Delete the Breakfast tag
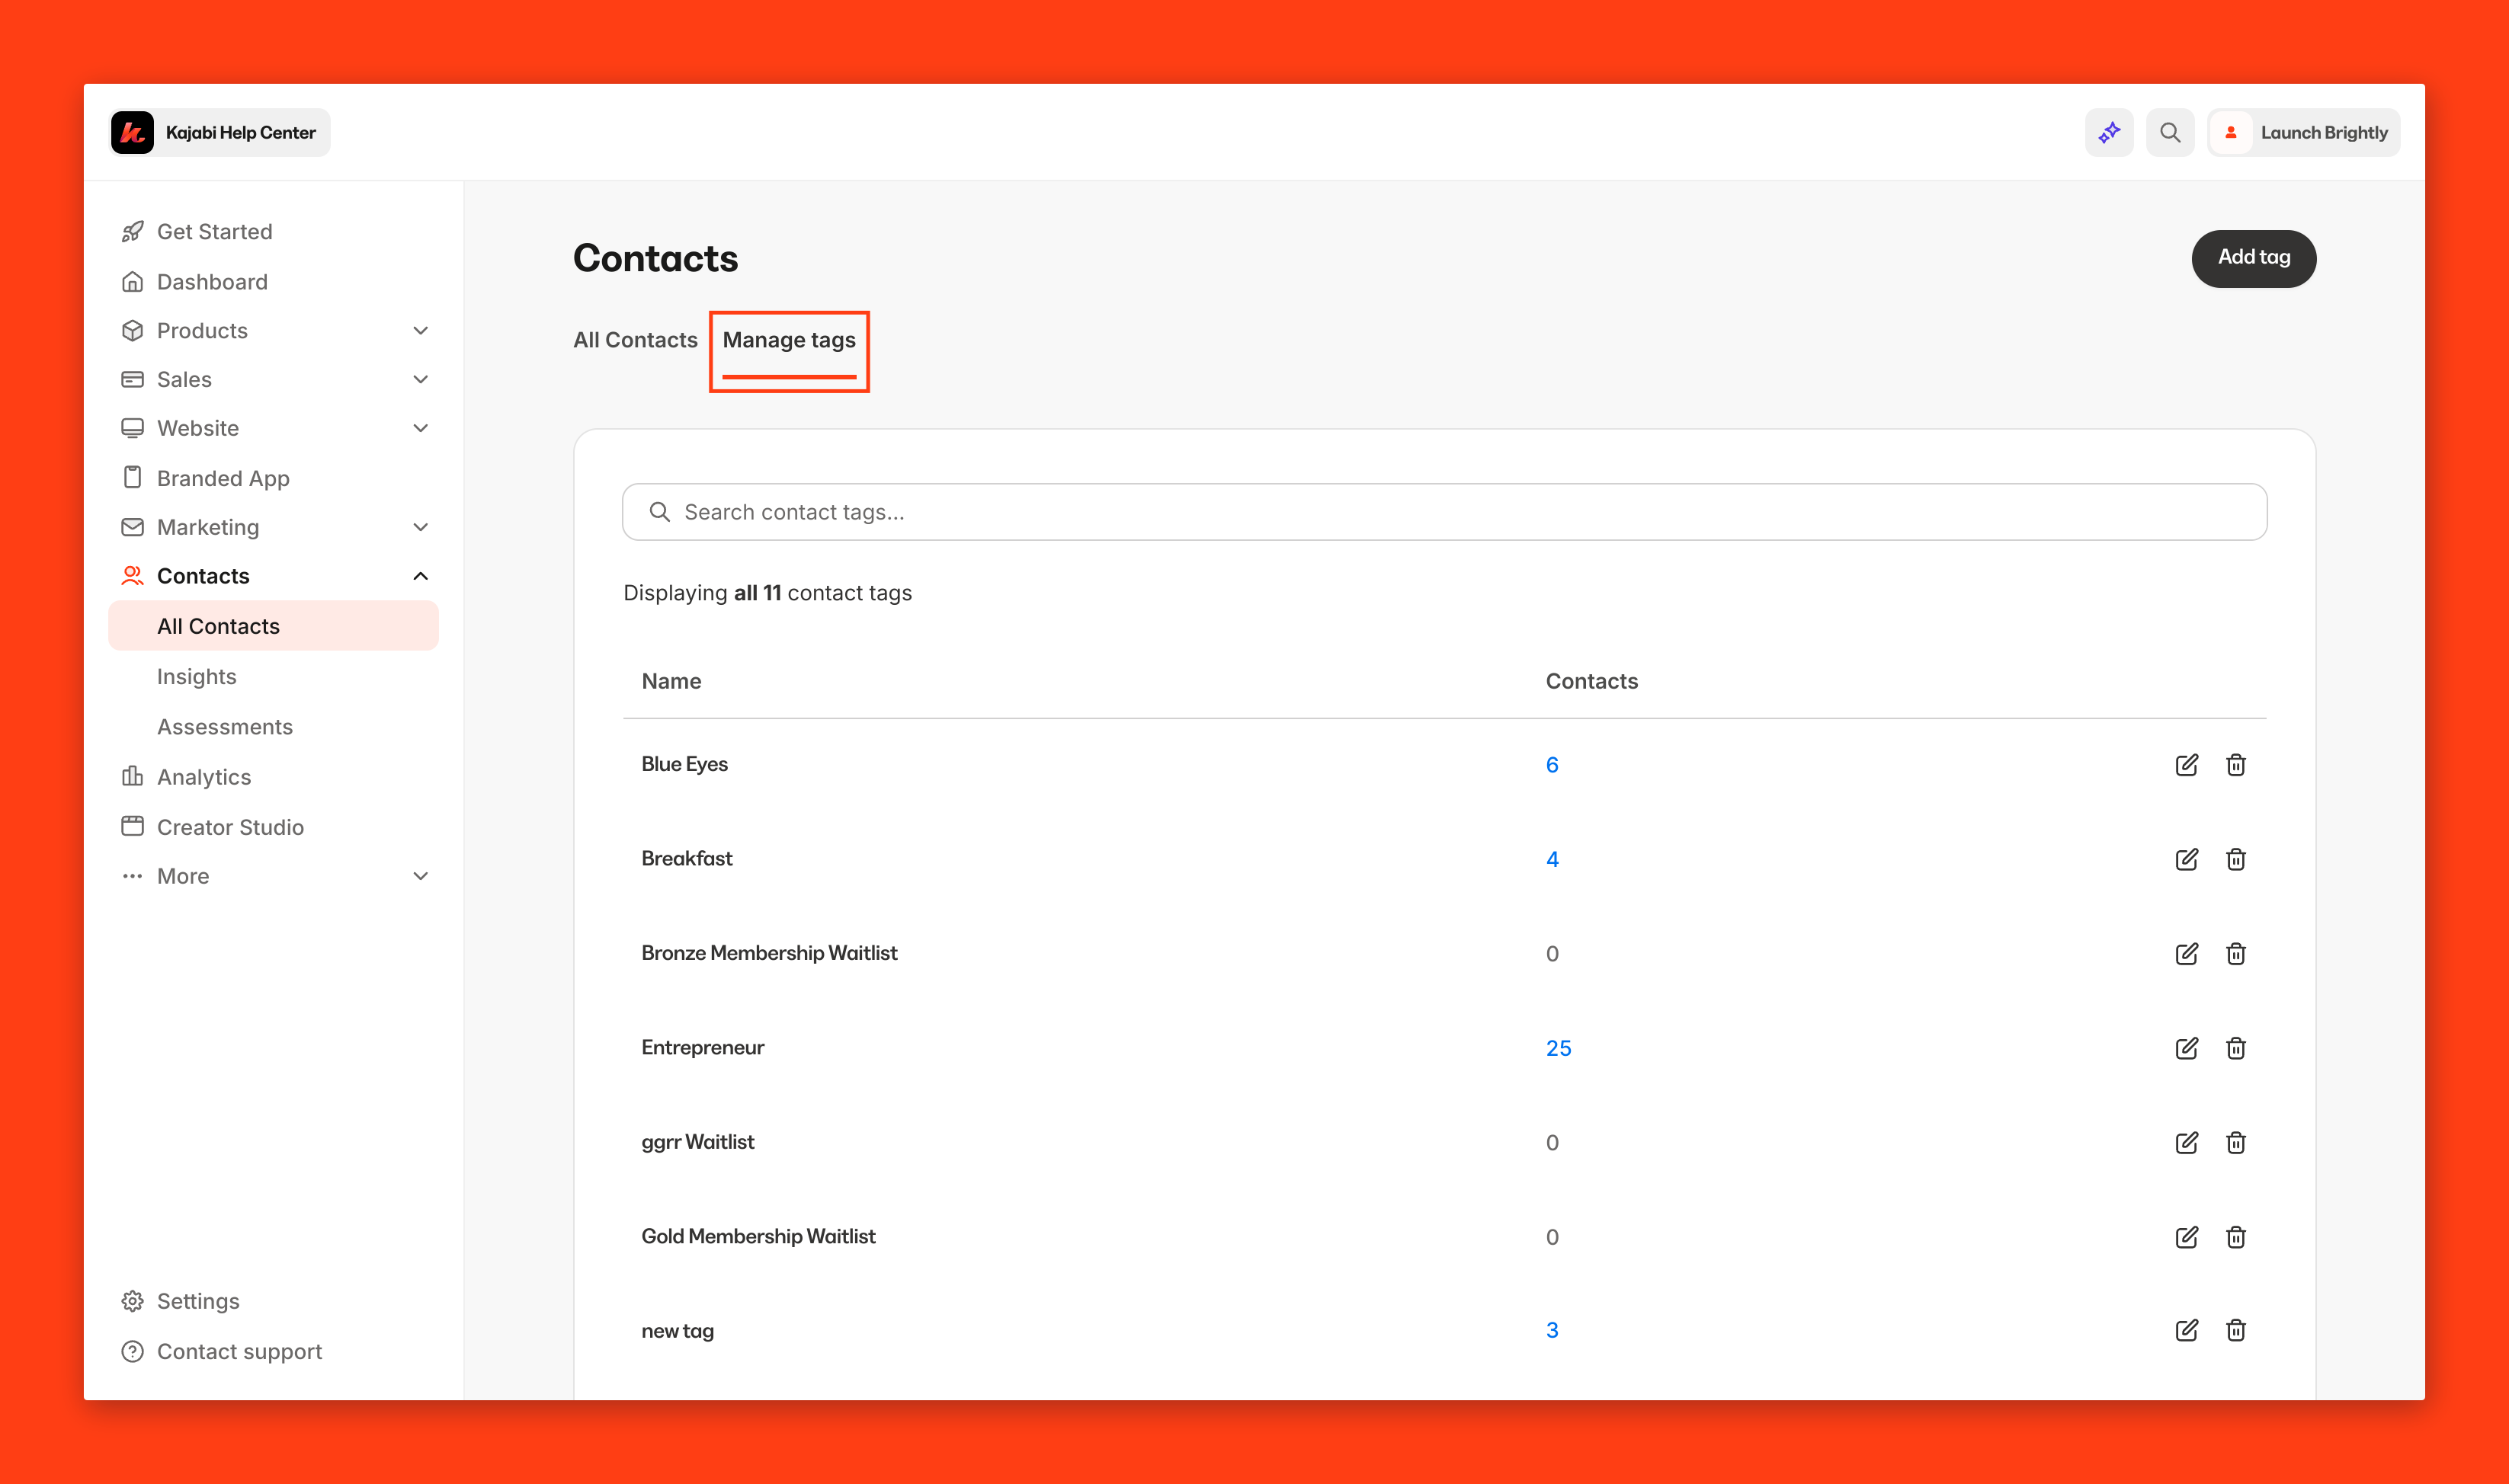Image resolution: width=2509 pixels, height=1484 pixels. [x=2236, y=859]
